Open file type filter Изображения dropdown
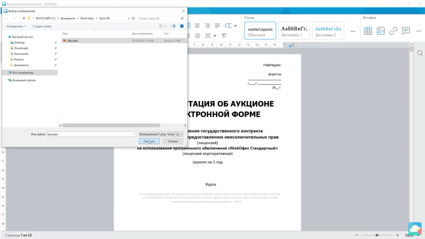Screen dimensions: 425x239 pyautogui.click(x=161, y=134)
